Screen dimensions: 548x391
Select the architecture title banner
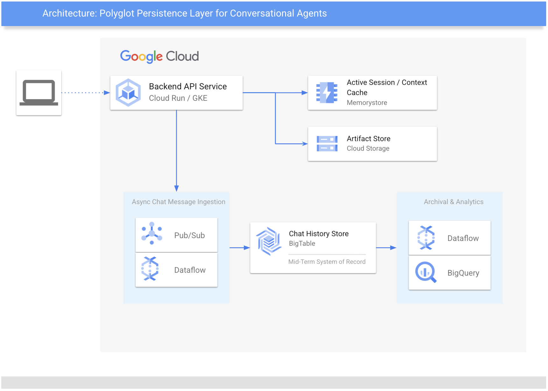pos(185,13)
